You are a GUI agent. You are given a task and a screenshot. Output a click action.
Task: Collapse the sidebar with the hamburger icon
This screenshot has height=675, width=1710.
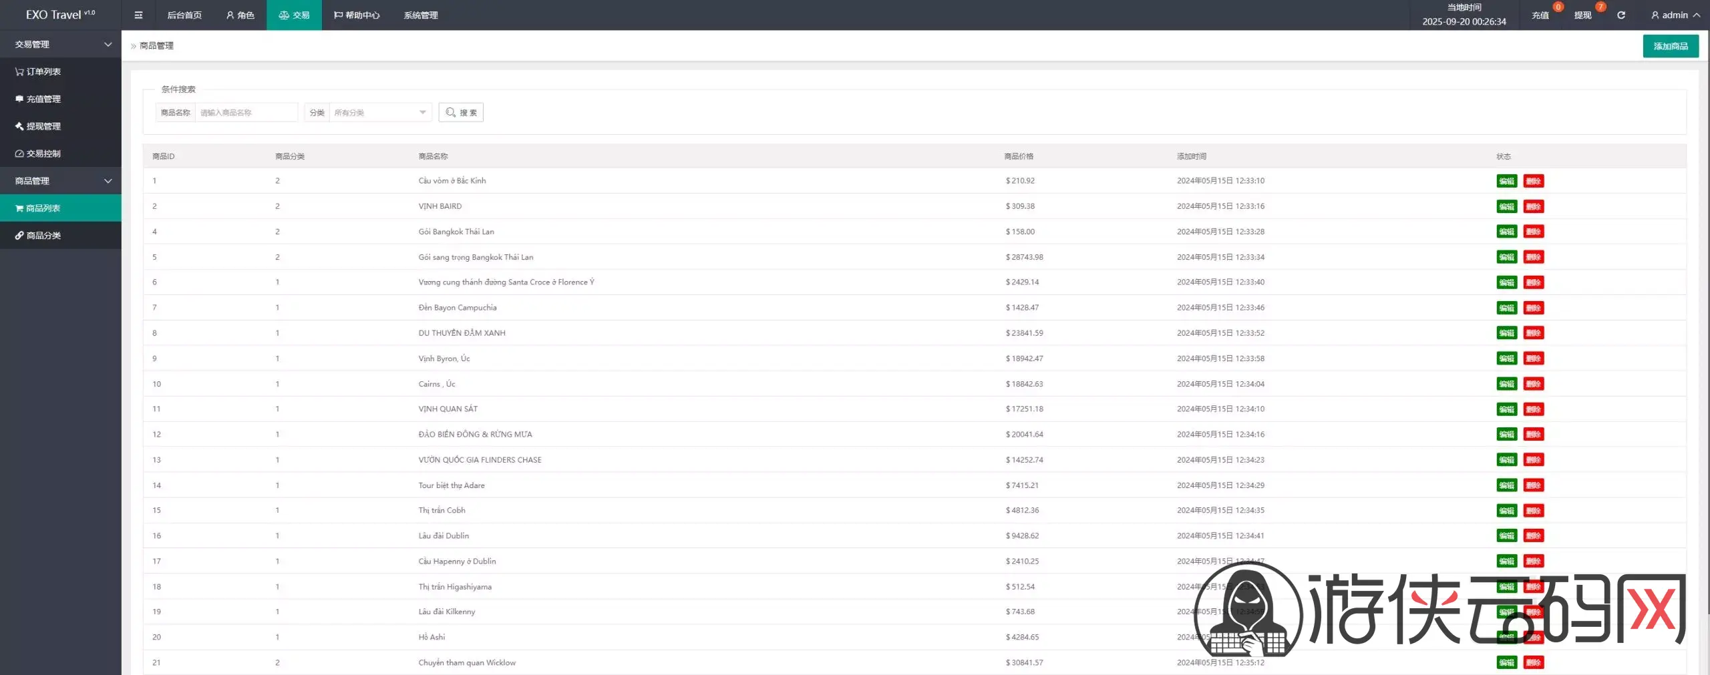138,15
